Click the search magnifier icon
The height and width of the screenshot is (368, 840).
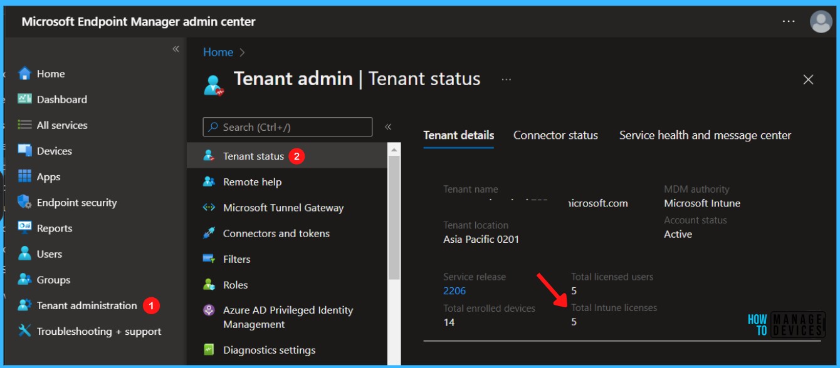[x=213, y=127]
